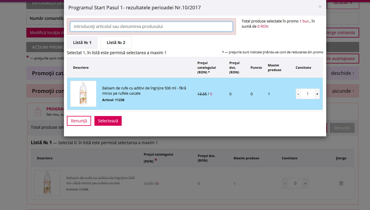Focus the product search field in the dialog
This screenshot has height=210, width=370.
coord(151,27)
